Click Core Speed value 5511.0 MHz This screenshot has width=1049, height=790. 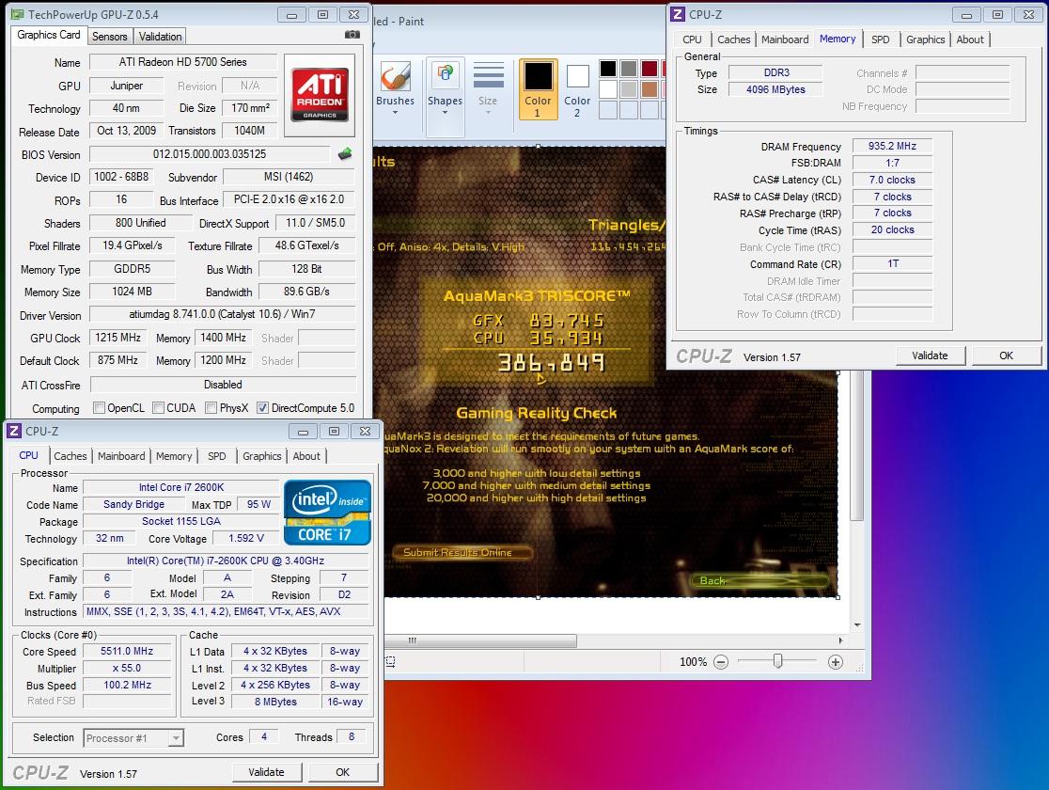click(127, 652)
